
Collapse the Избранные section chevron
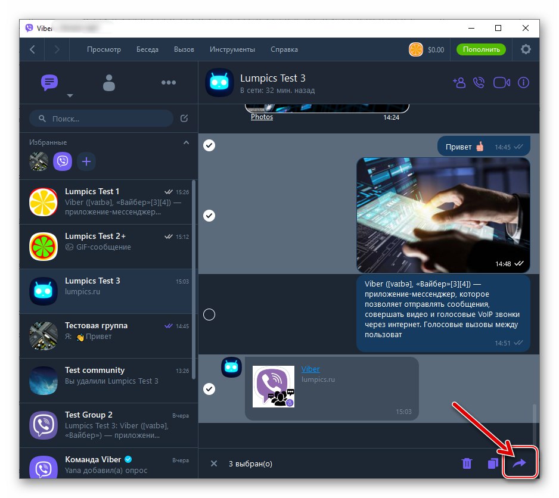(x=186, y=142)
